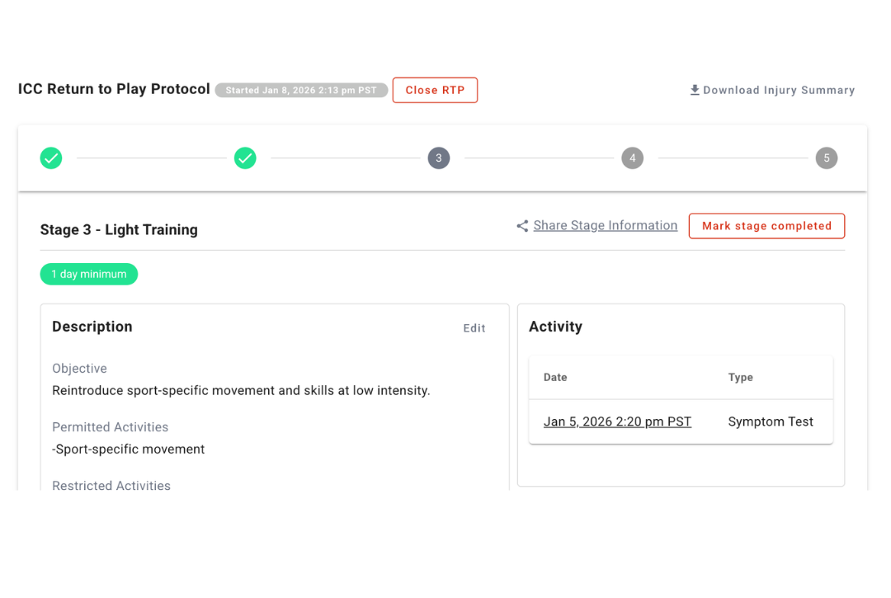
Task: Sort activity by the Date column header
Action: 555,378
